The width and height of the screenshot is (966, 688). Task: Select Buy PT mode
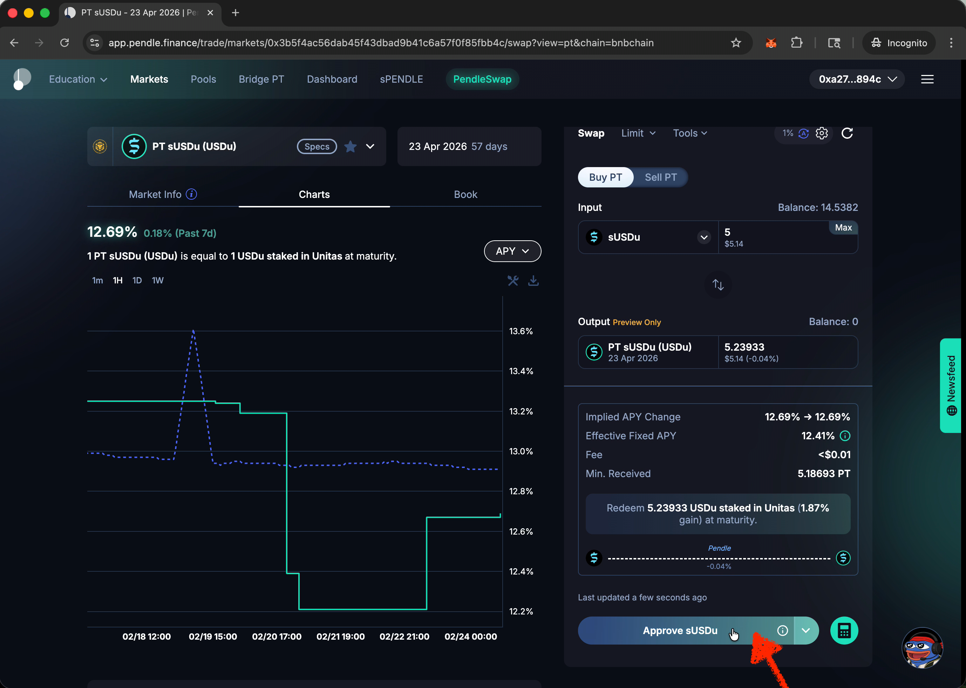tap(605, 177)
